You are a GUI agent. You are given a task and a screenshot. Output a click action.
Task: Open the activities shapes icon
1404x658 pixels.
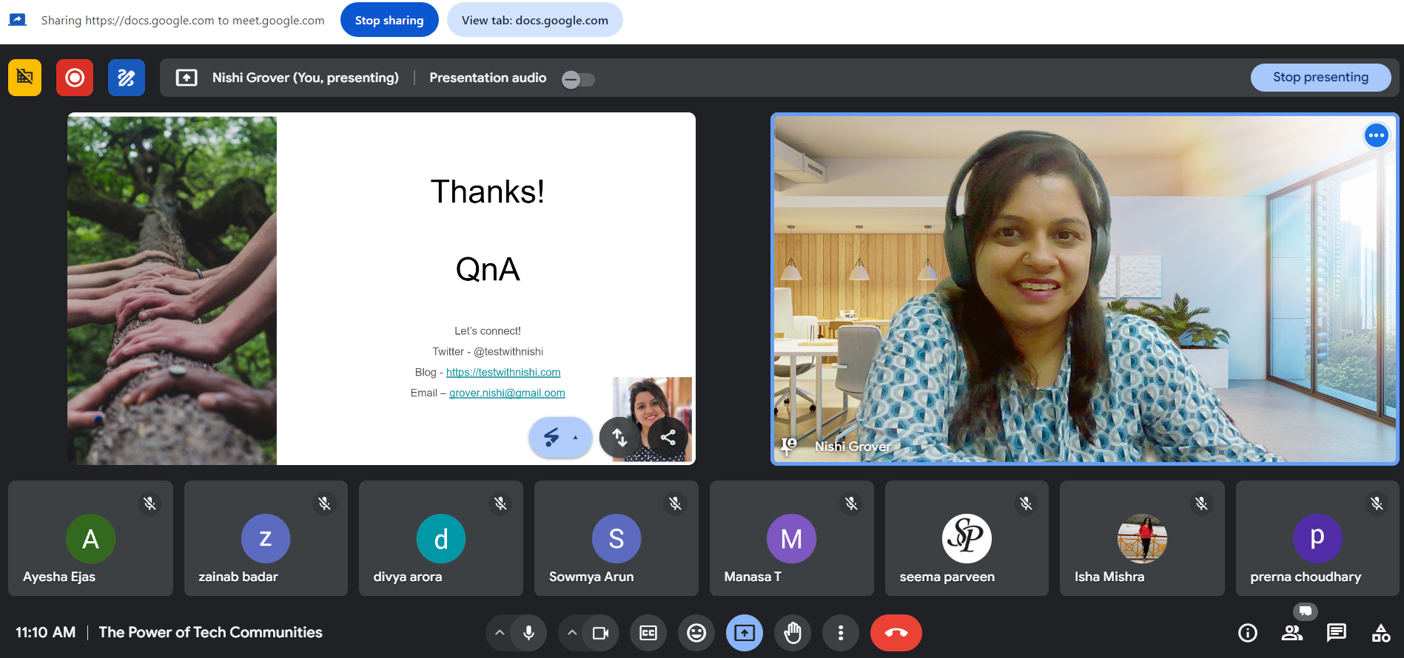click(x=1380, y=633)
